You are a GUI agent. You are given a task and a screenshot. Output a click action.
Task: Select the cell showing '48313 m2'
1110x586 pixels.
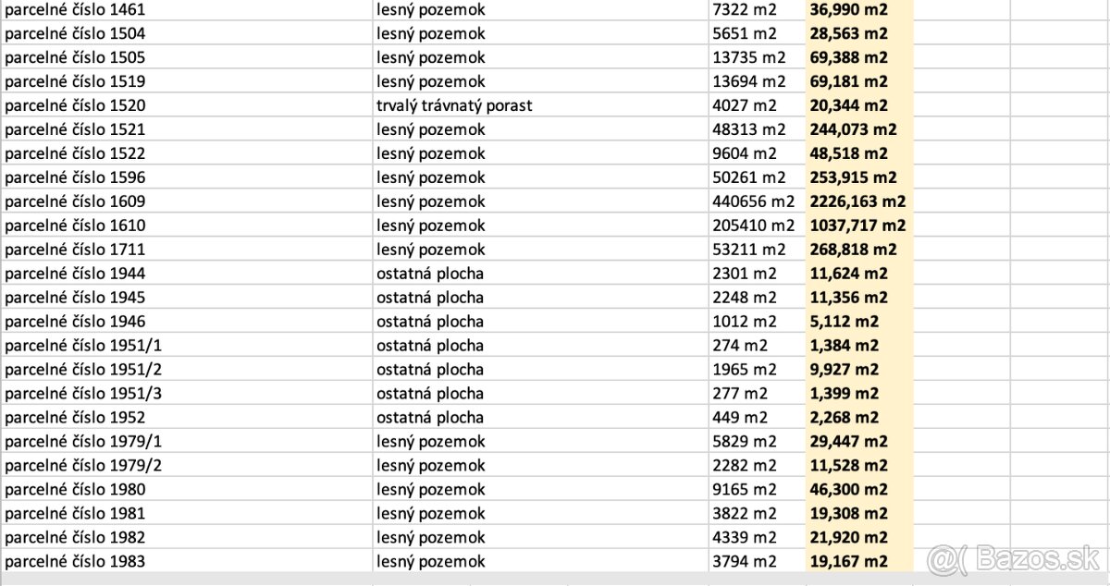pos(749,129)
